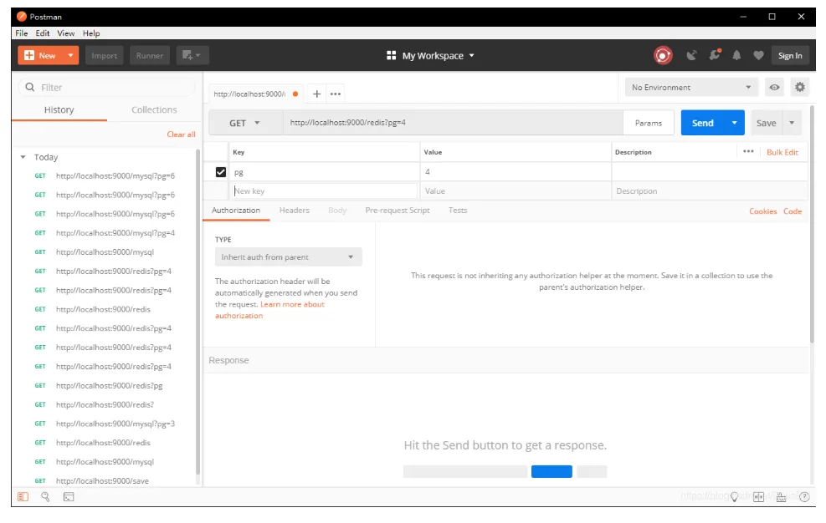Open the View menu
The width and height of the screenshot is (826, 523).
(x=66, y=33)
